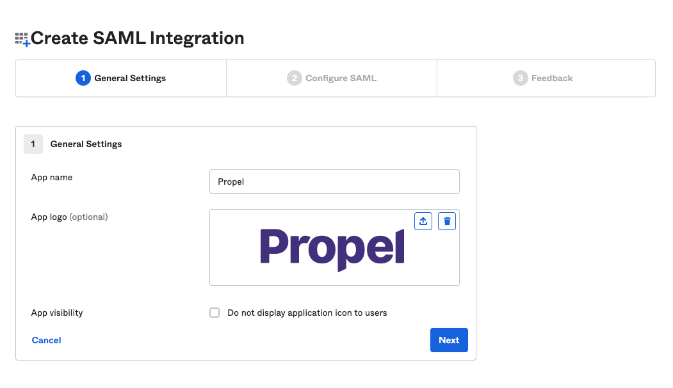Viewport: 673px width, 388px height.
Task: Delete the Propel logo using the trash icon
Action: click(446, 221)
